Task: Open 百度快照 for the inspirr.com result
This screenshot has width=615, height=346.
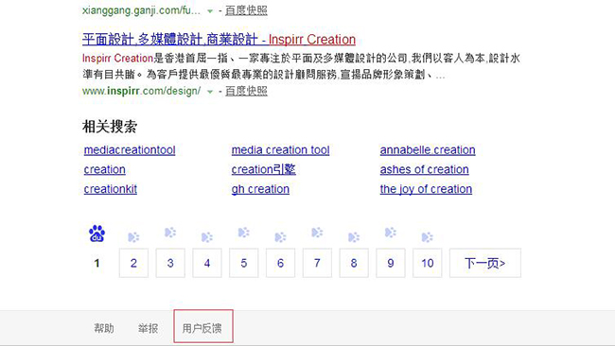Action: coord(246,91)
